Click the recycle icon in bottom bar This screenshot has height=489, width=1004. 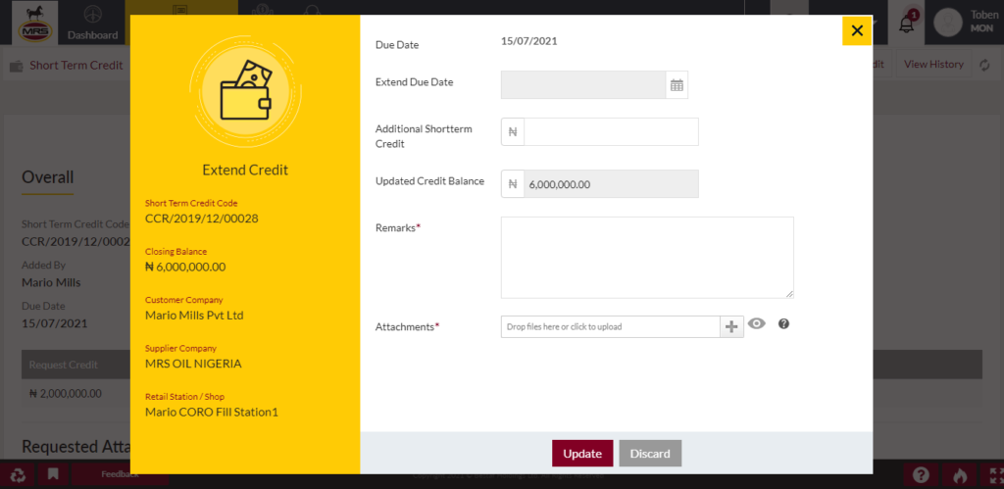[18, 475]
